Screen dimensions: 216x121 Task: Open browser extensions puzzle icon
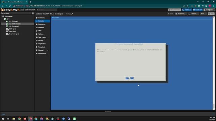pos(199,6)
